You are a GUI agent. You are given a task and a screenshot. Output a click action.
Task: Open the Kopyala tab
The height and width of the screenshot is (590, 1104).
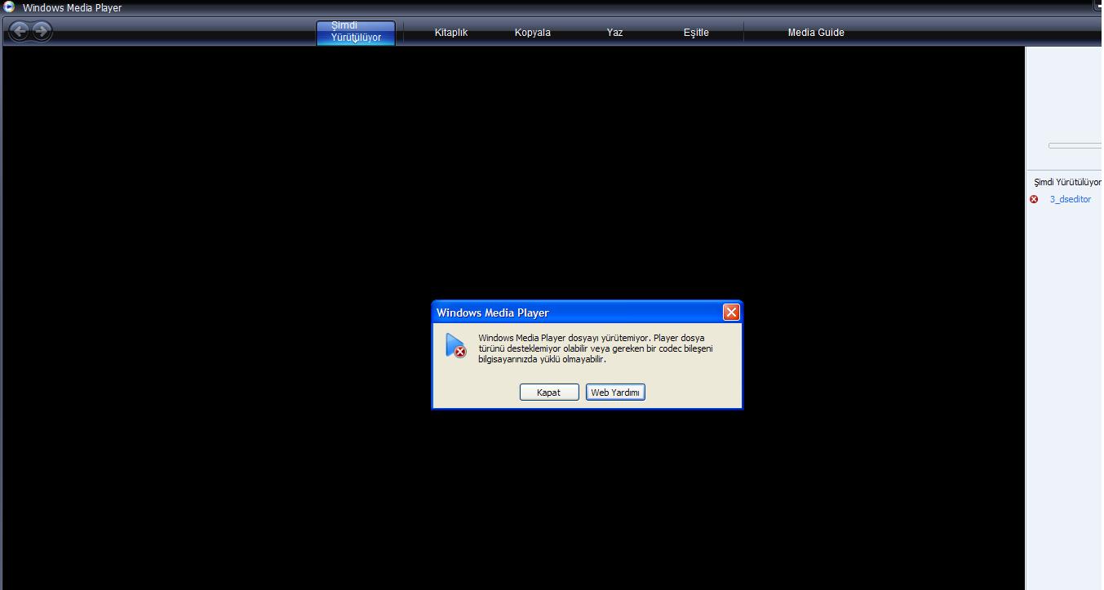533,33
